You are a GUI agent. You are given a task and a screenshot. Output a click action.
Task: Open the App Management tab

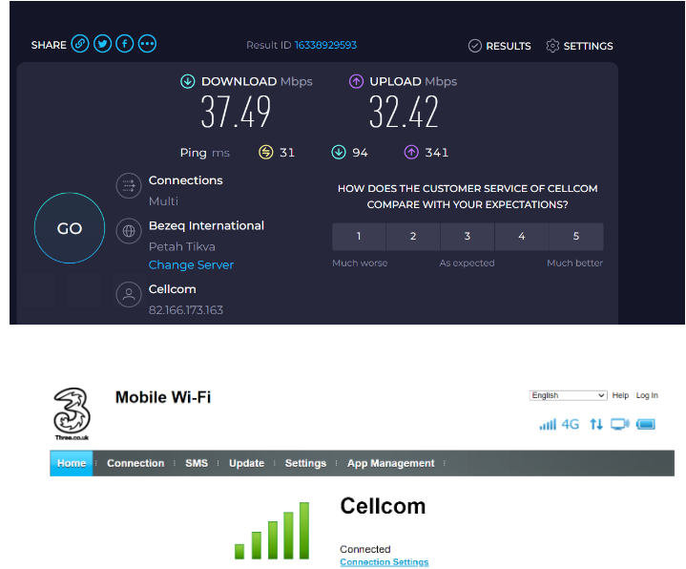(x=390, y=463)
